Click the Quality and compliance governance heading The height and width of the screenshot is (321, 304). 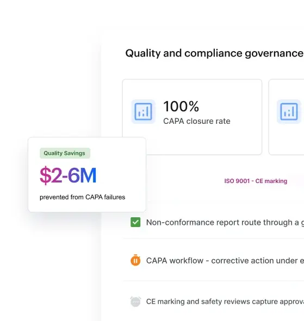[214, 53]
